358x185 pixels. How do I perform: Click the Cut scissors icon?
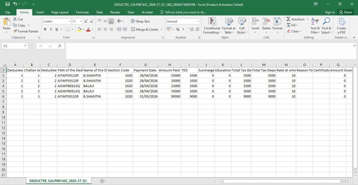pos(15,19)
